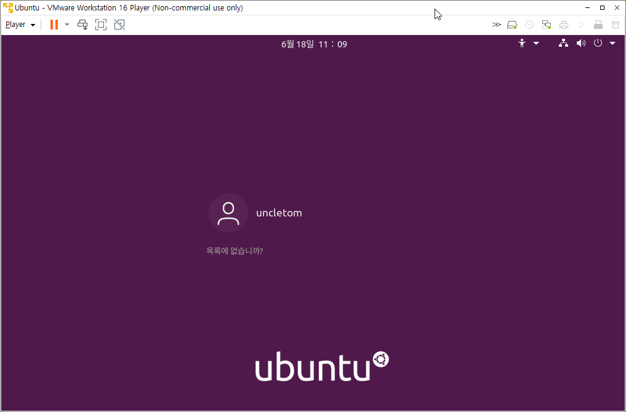Image resolution: width=626 pixels, height=412 pixels.
Task: Open the Ubuntu accessibility menu
Action: [x=522, y=43]
